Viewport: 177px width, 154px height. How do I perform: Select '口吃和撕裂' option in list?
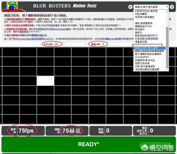141,14
